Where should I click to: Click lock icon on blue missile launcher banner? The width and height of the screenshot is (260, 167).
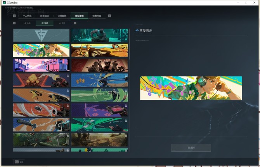point(68,121)
